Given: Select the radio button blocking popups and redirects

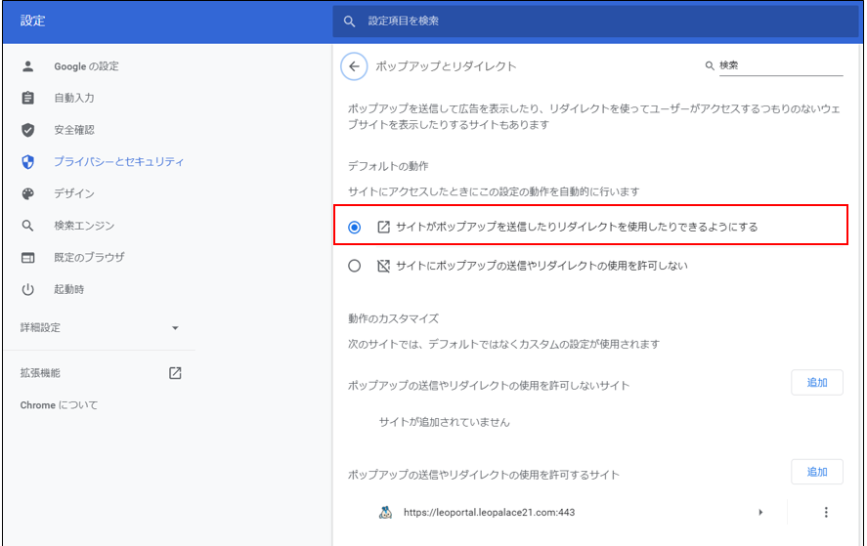Looking at the screenshot, I should click(x=355, y=266).
